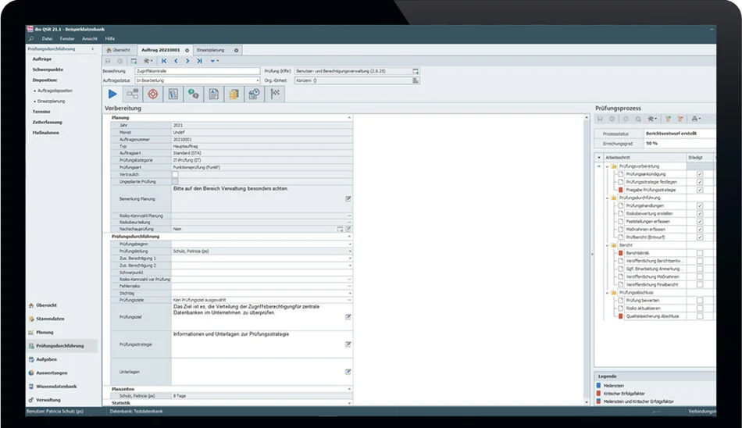This screenshot has width=742, height=428.
Task: Open the Hilfe menu
Action: coord(110,39)
